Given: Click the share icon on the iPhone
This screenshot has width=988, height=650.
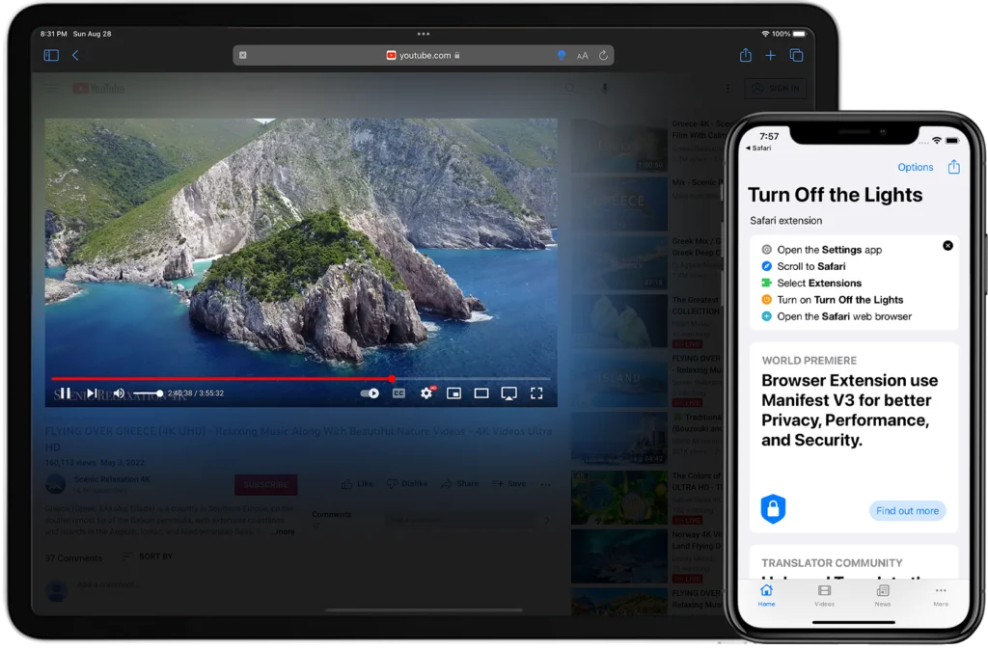Looking at the screenshot, I should tap(954, 166).
